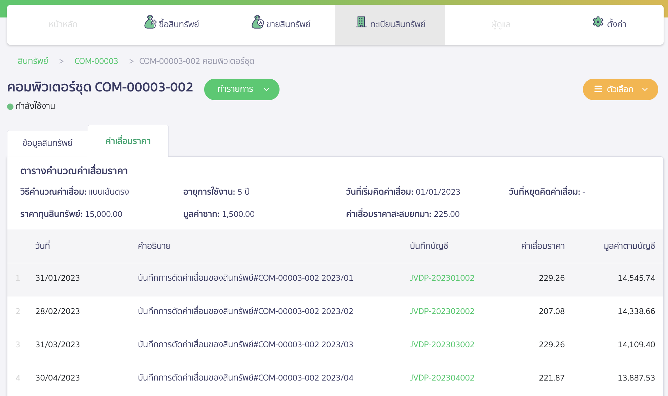Select the ค่าเสื่อมราคา tab
The image size is (668, 396).
point(128,141)
